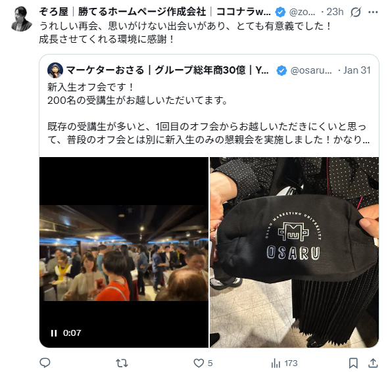The width and height of the screenshot is (388, 372).
Task: Click the party crowd video preview
Action: point(124,252)
